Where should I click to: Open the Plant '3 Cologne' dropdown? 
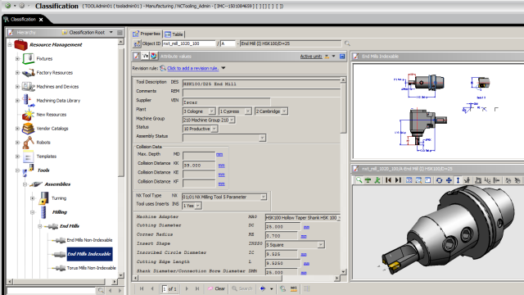pos(211,111)
